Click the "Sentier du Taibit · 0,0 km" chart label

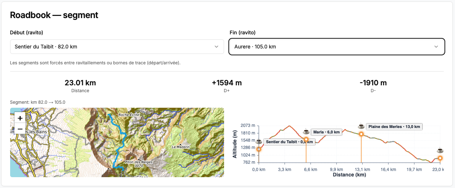[x=289, y=142]
